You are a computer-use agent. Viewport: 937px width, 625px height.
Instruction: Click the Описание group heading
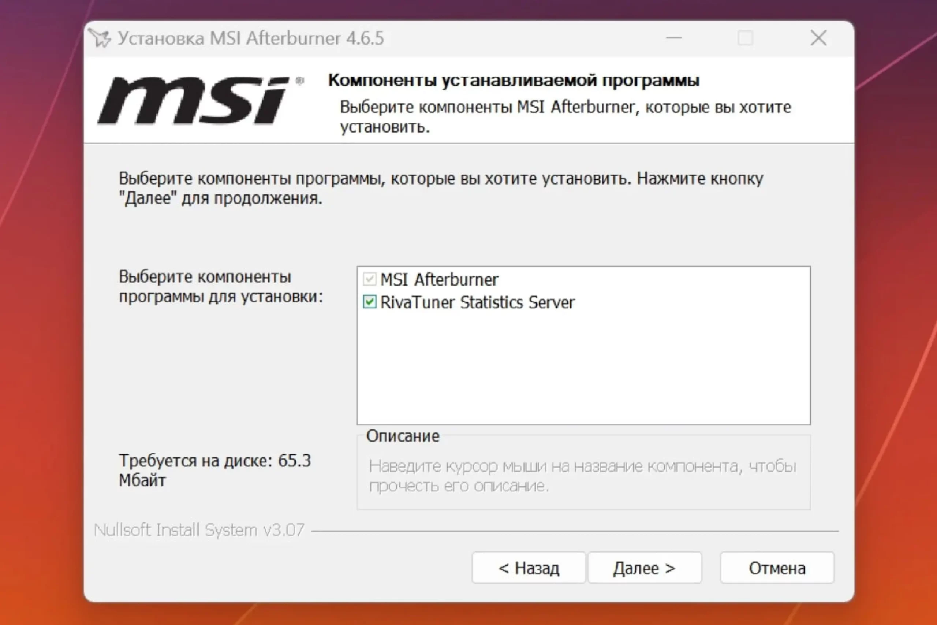[403, 436]
